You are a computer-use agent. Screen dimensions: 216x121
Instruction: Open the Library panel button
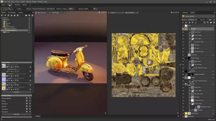point(38,116)
